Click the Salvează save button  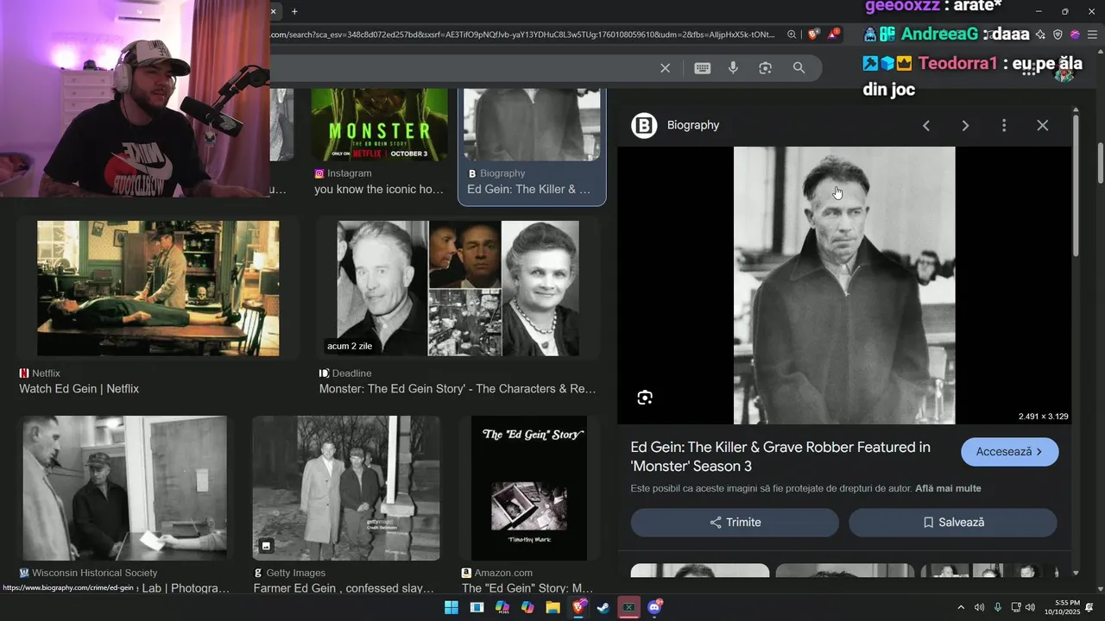(953, 523)
